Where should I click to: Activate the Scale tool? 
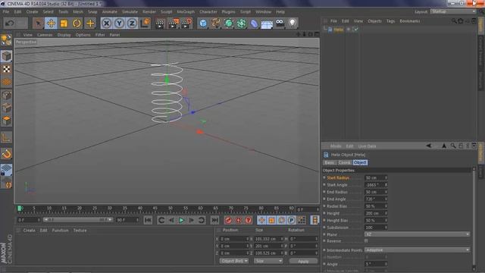click(64, 24)
